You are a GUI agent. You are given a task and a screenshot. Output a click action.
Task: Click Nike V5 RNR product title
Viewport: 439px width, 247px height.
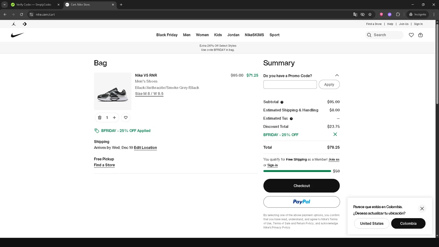pos(146,76)
